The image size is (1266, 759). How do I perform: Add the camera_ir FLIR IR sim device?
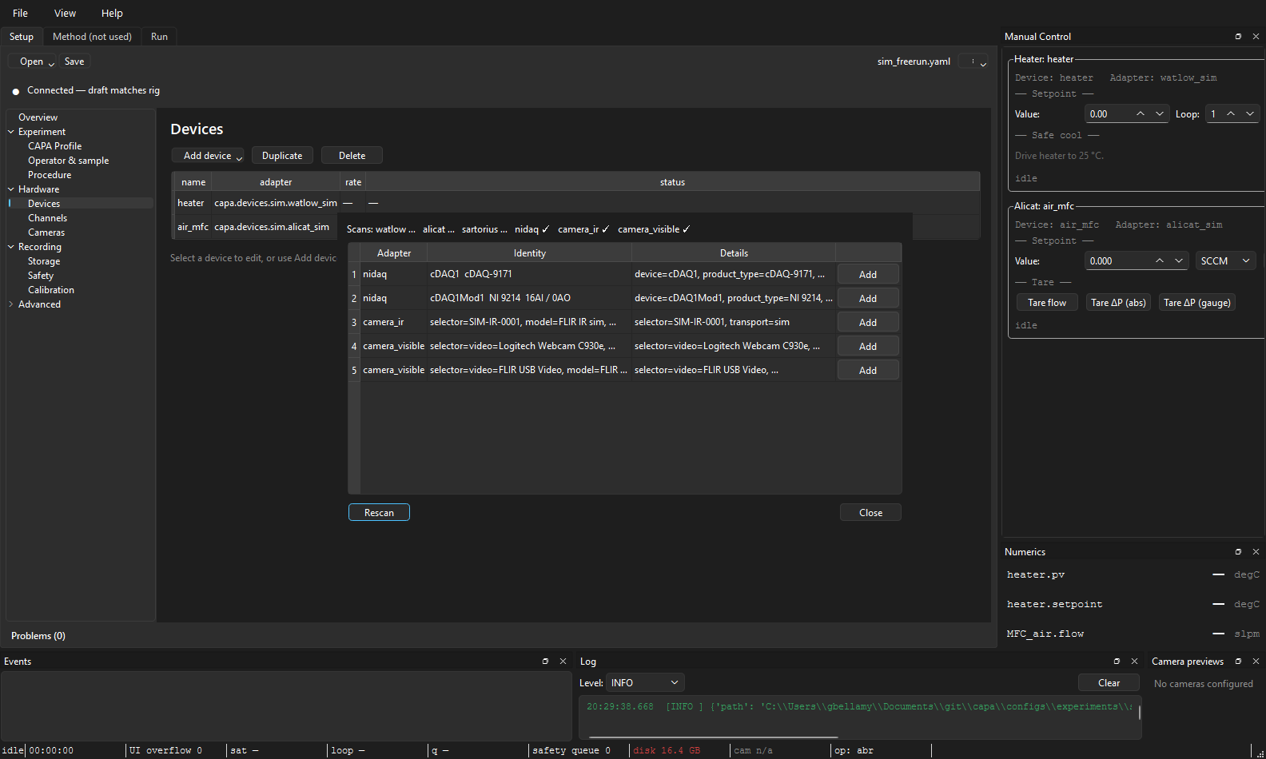[868, 323]
